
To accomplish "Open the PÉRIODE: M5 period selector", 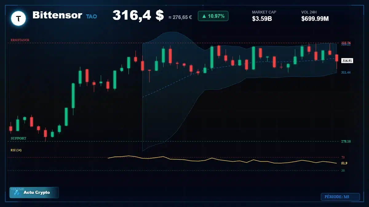I will [340, 197].
